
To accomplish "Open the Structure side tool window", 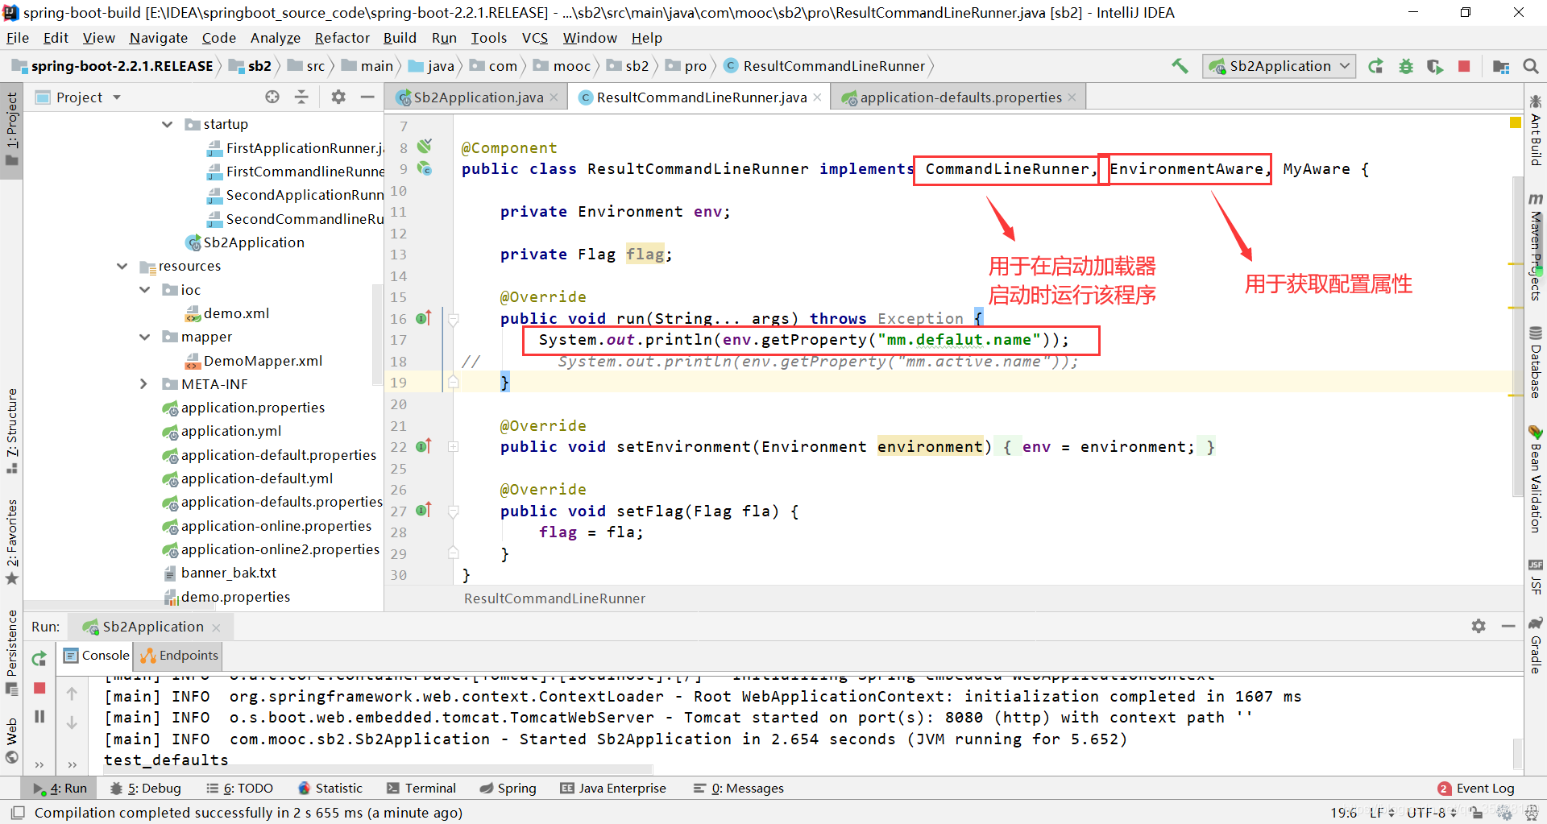I will 12,432.
